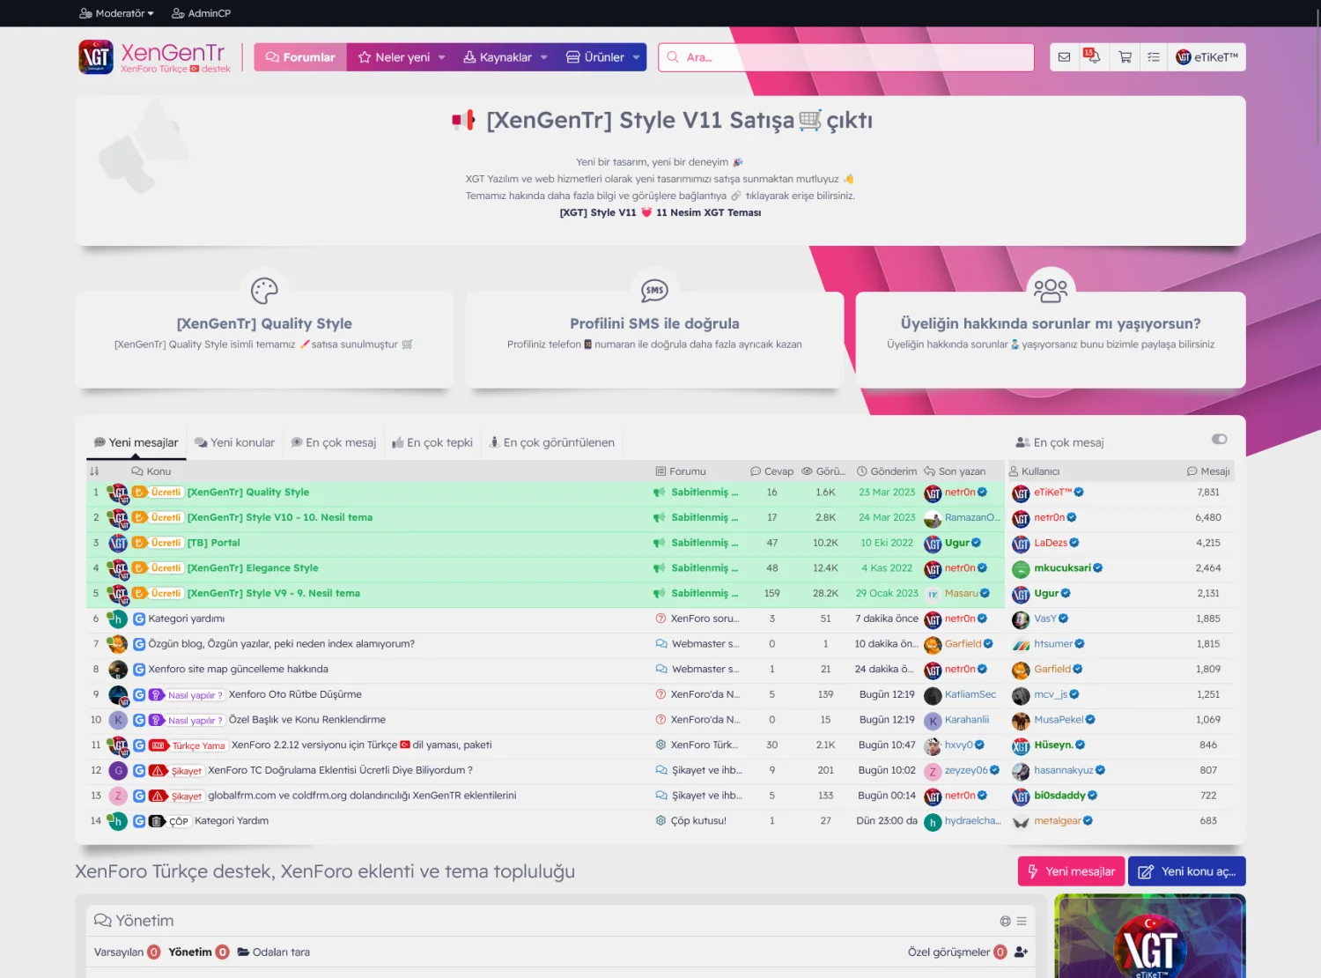
Task: Open the notifications bell with red badge
Action: 1092,56
